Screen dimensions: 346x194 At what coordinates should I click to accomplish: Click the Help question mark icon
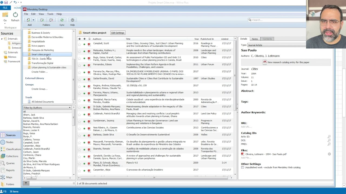pyautogui.click(x=72, y=20)
